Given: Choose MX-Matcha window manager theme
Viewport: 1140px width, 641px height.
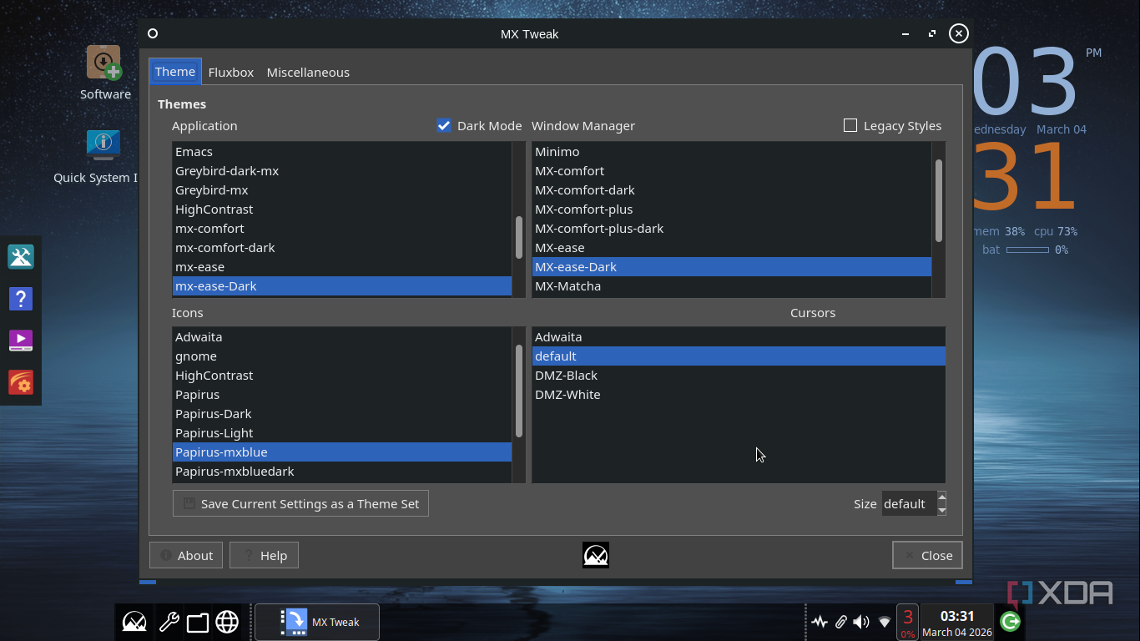Looking at the screenshot, I should tap(732, 286).
